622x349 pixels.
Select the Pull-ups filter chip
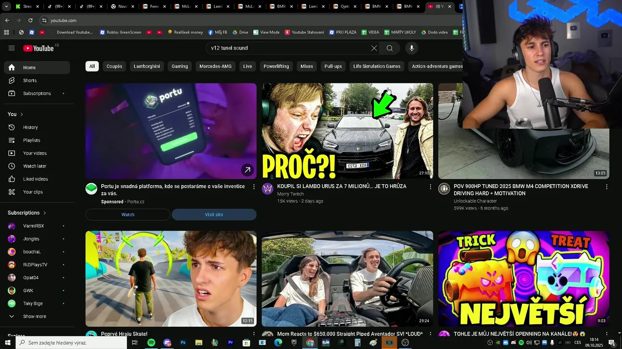[333, 66]
